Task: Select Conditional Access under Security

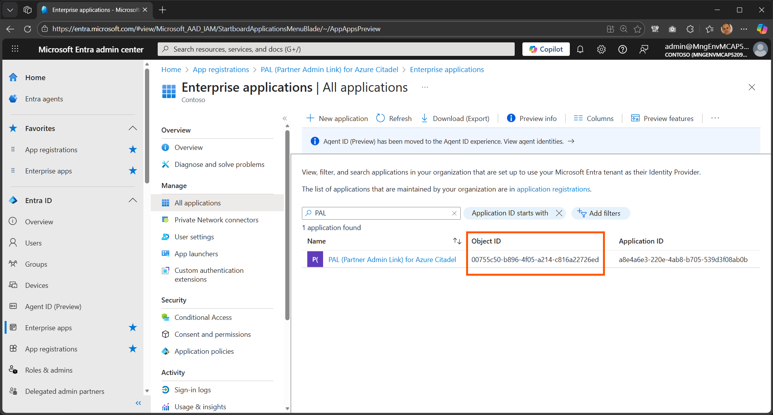Action: pyautogui.click(x=203, y=317)
